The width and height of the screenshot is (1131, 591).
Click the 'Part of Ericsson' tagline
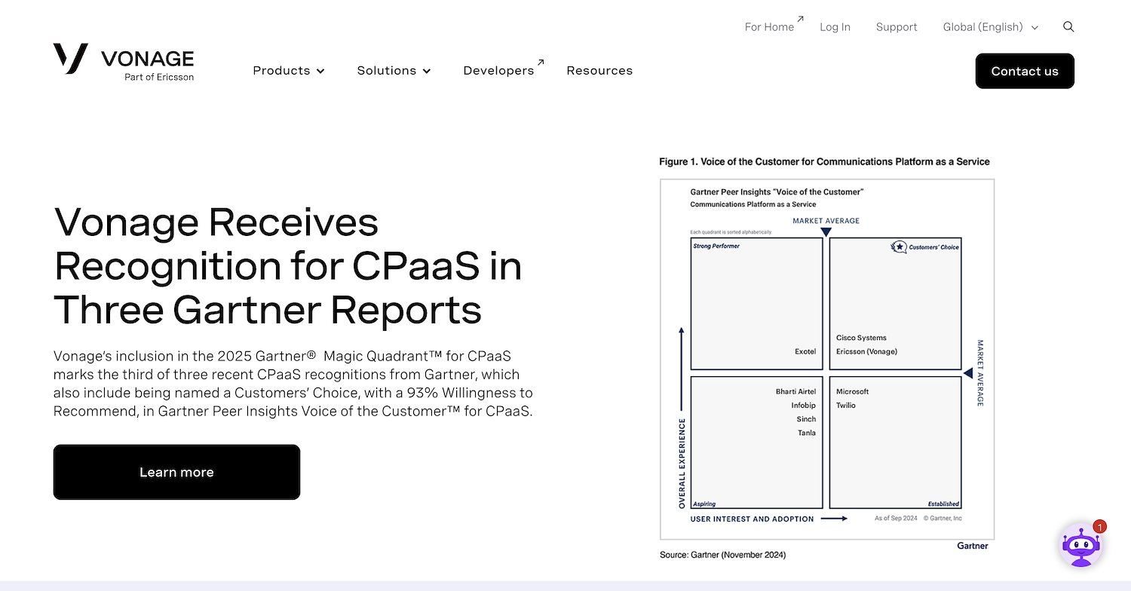(159, 77)
